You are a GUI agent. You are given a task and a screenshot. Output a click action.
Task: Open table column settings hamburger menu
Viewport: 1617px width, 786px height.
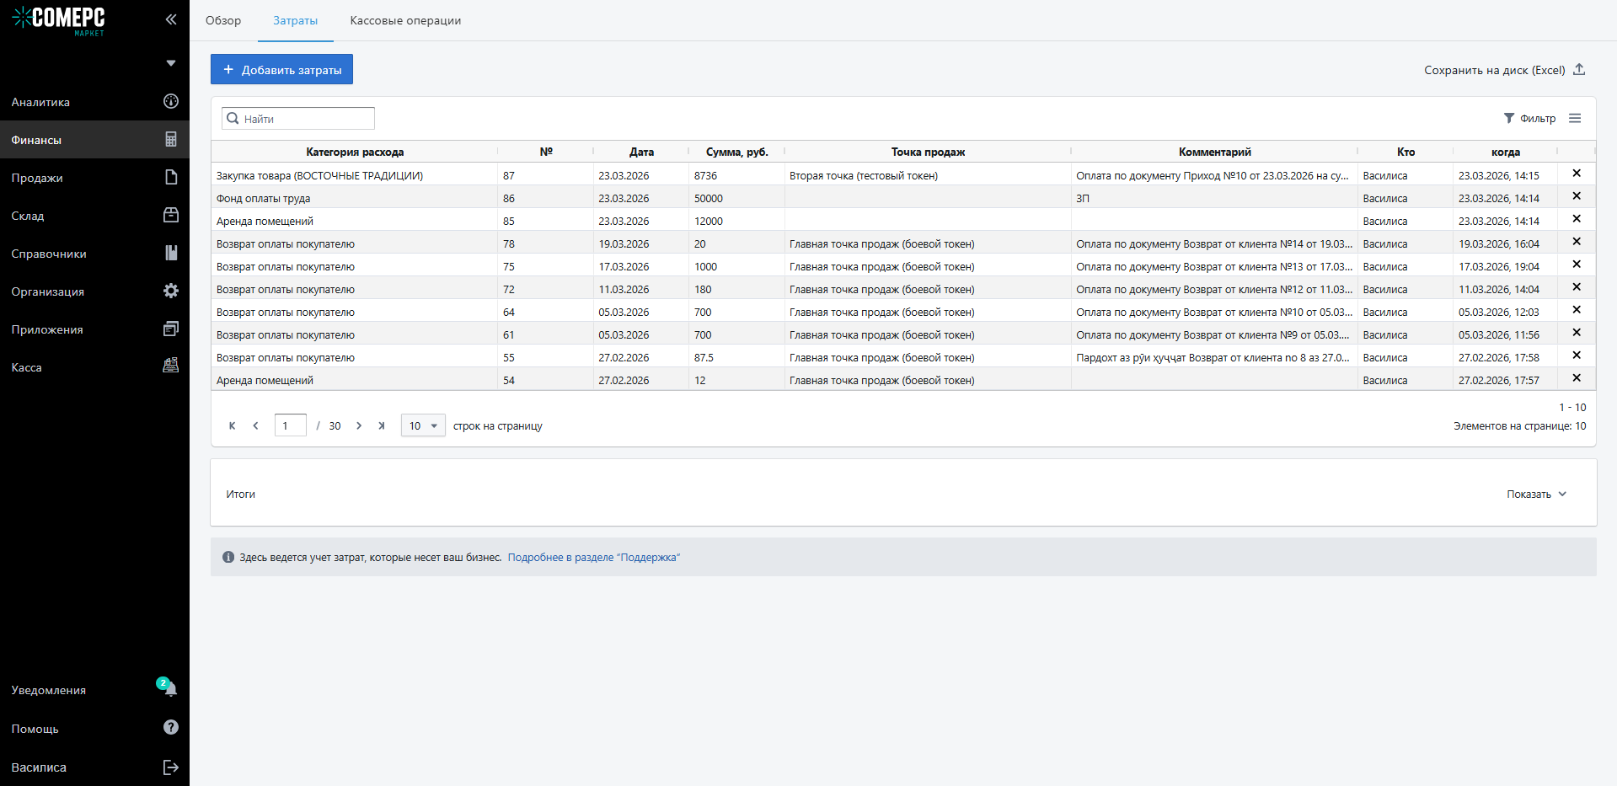tap(1575, 119)
